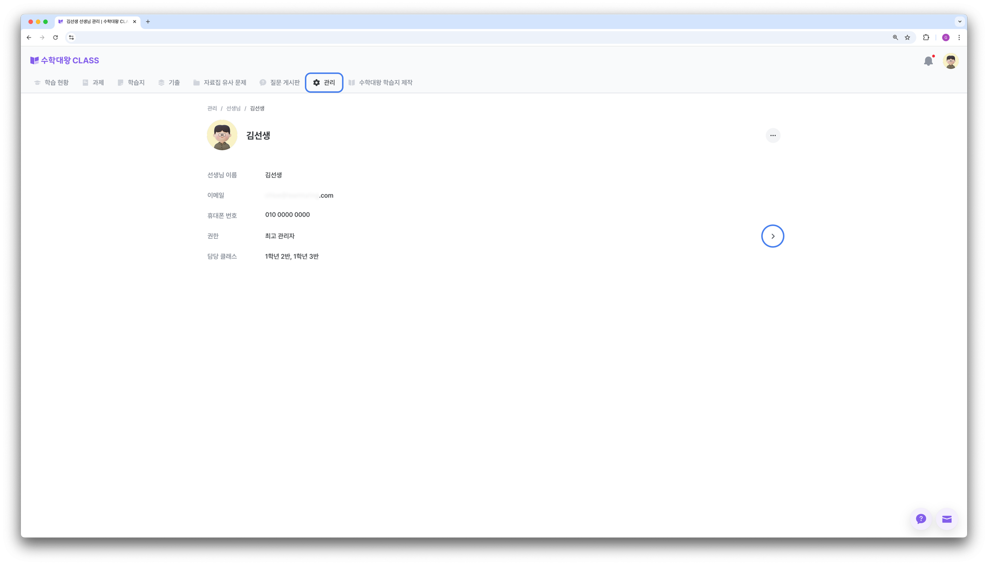Open the user profile avatar in header
This screenshot has height=565, width=988.
[950, 61]
